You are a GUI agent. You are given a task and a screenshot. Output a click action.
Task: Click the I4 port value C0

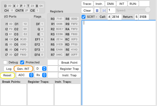click(11, 39)
